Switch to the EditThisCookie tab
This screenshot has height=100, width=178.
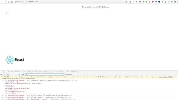click(x=75, y=72)
